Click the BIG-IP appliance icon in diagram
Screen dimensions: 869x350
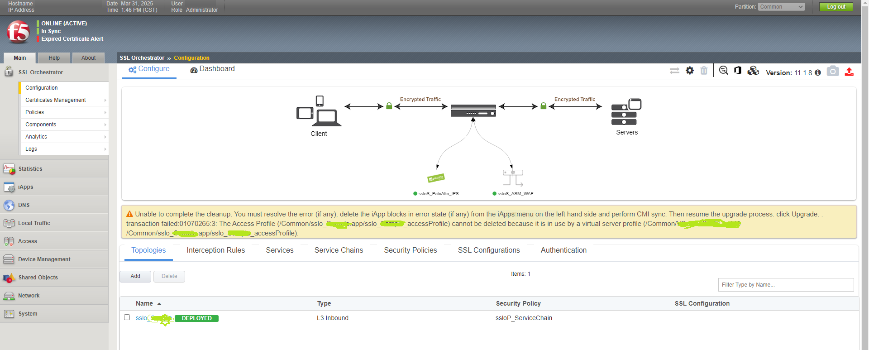click(x=473, y=110)
